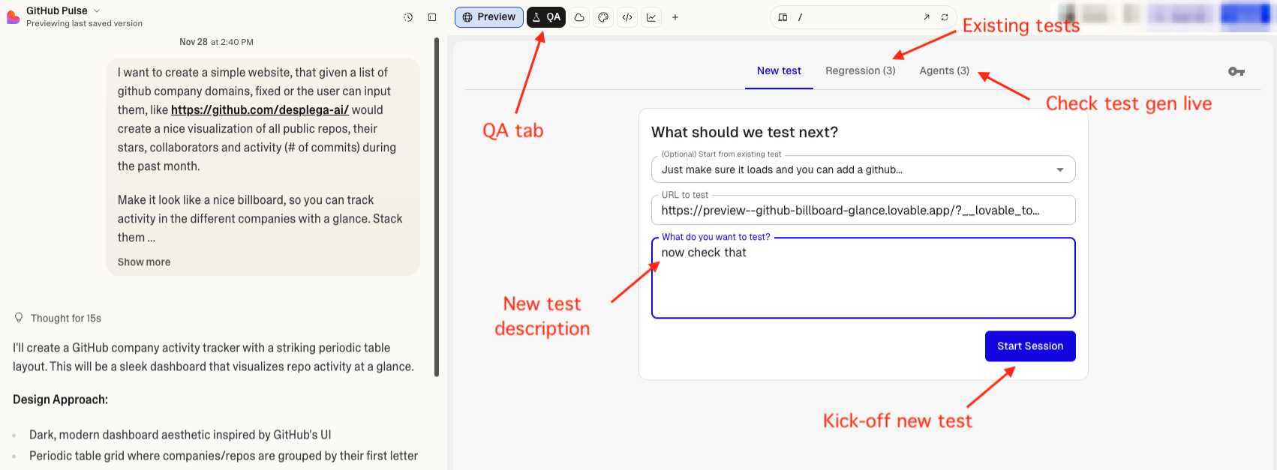Open preview in new window arrow icon
Image resolution: width=1277 pixels, height=470 pixels.
[927, 17]
